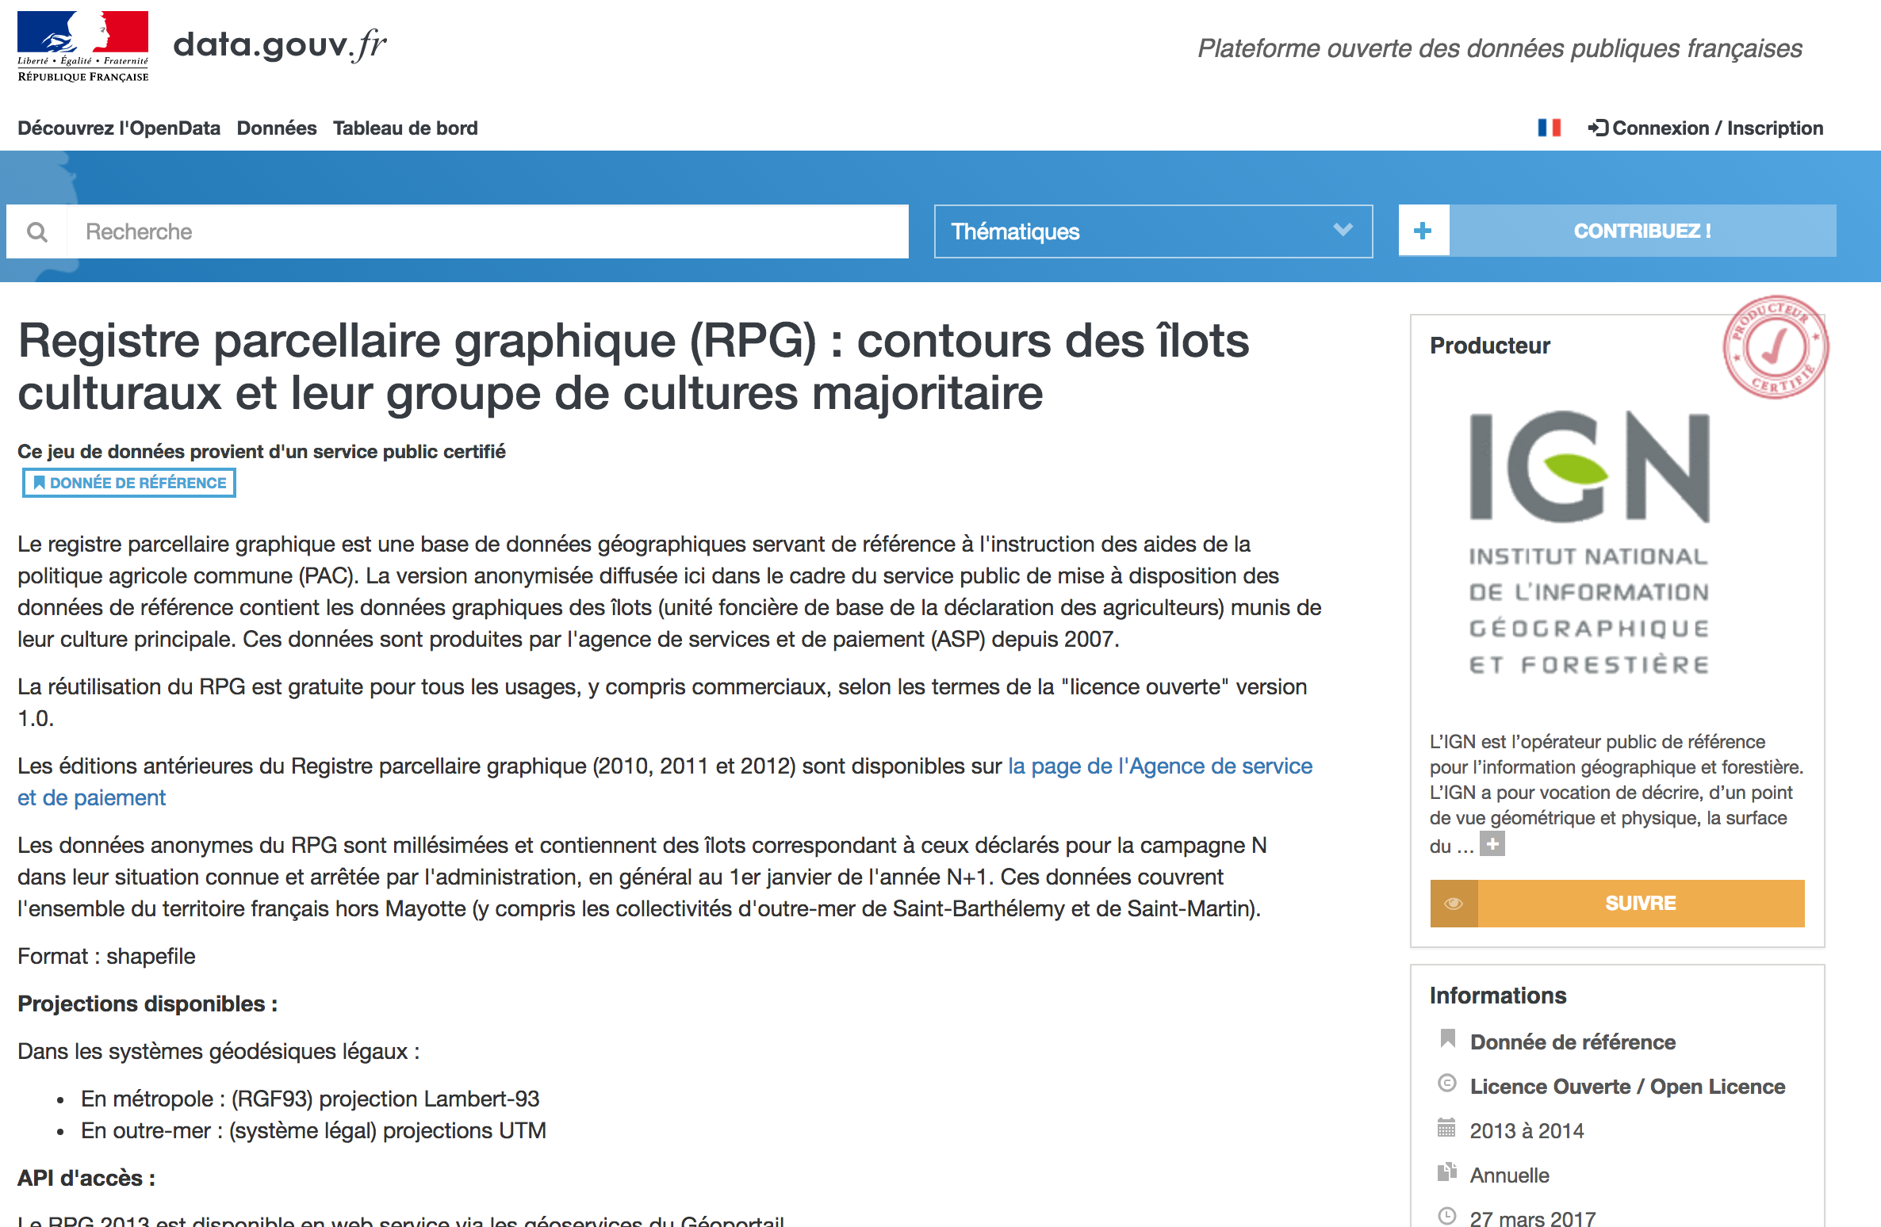The image size is (1881, 1227).
Task: Open the Données menu item
Action: click(276, 128)
